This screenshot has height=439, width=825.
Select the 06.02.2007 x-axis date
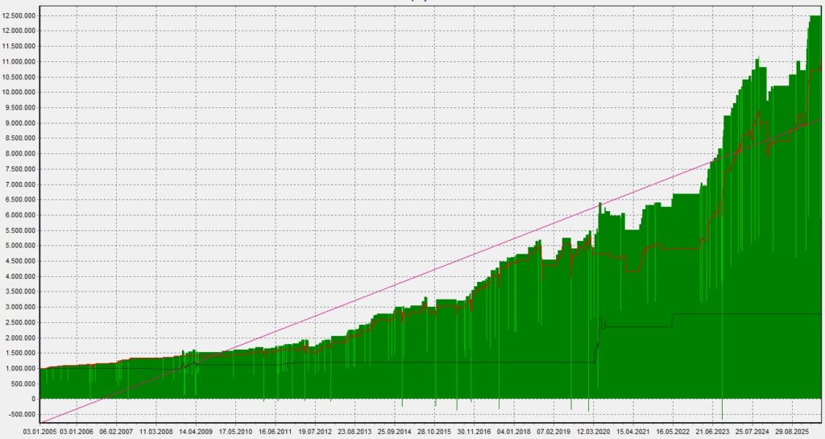(116, 432)
